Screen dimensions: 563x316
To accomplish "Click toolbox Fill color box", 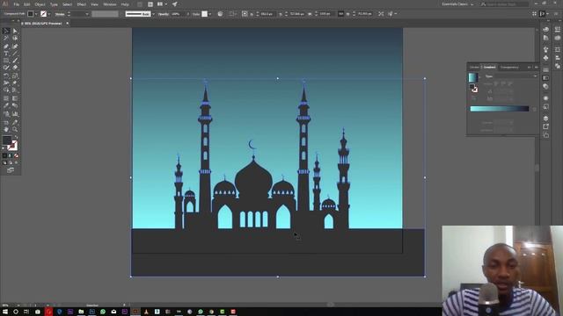I will point(7,140).
